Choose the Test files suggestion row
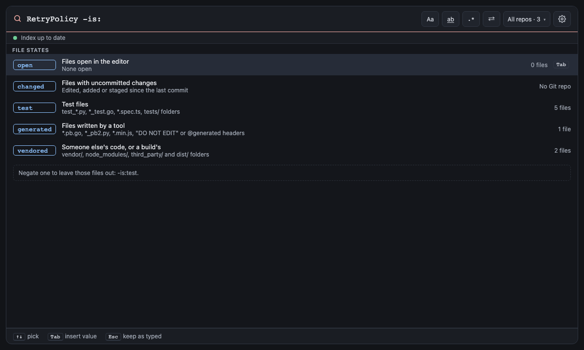This screenshot has width=584, height=350. click(x=292, y=107)
